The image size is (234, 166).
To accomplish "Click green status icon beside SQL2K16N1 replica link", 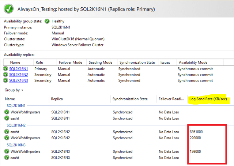I will click(5, 69).
